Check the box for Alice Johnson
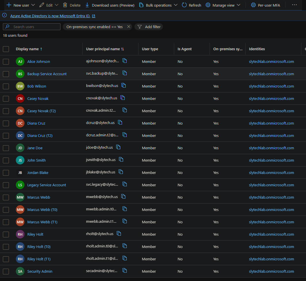 pyautogui.click(x=6, y=62)
